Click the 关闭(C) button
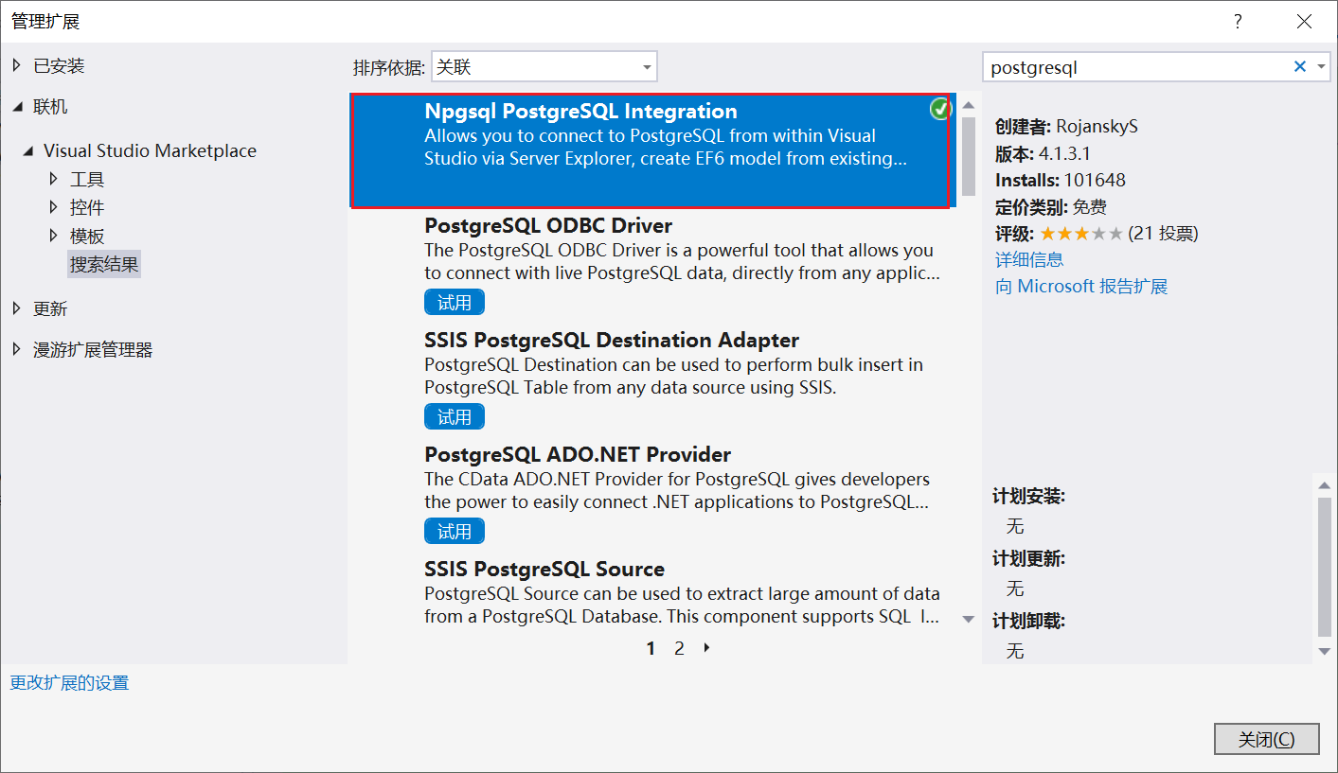The width and height of the screenshot is (1338, 773). click(1267, 739)
